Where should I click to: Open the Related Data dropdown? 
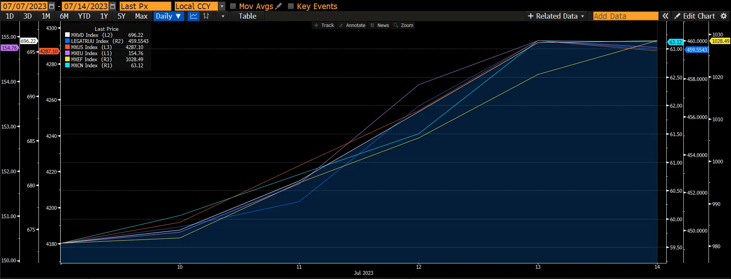click(x=556, y=16)
